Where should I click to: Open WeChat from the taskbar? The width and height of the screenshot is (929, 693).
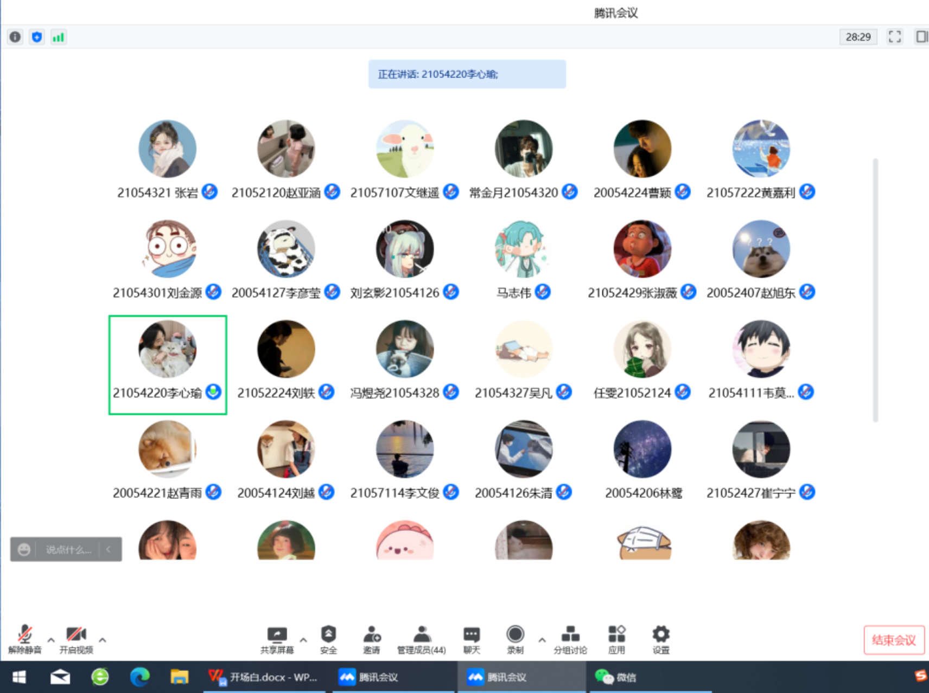(x=616, y=677)
